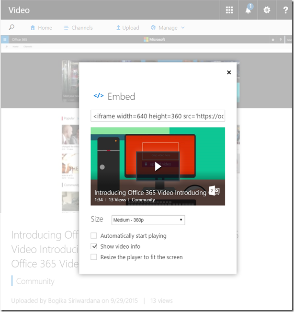Open the Size dropdown Medium - 360p
Image resolution: width=294 pixels, height=312 pixels.
point(148,220)
